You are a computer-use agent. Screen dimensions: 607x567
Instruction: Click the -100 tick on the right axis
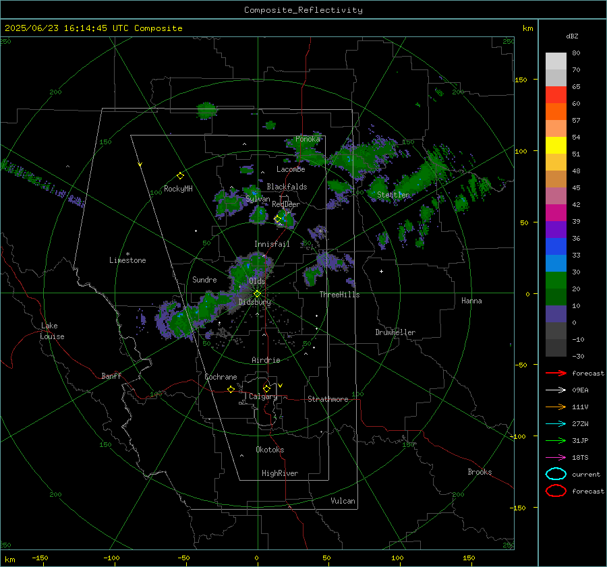517,437
